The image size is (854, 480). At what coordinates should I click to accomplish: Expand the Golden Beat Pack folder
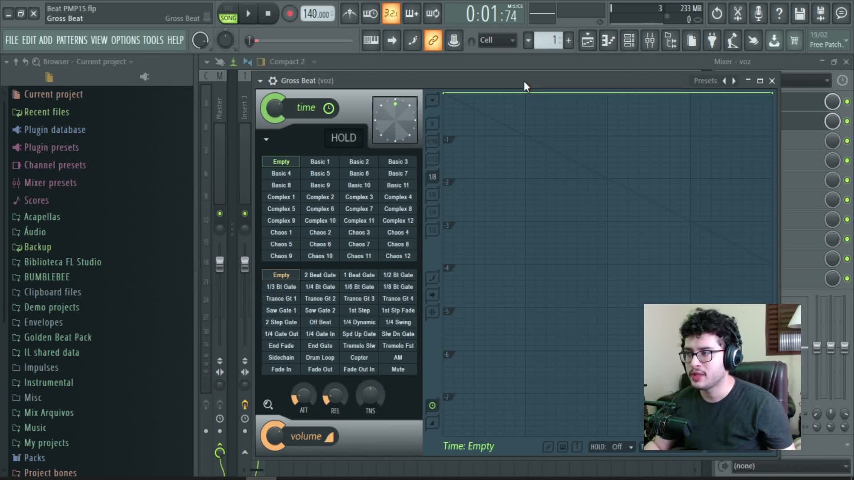click(x=57, y=337)
